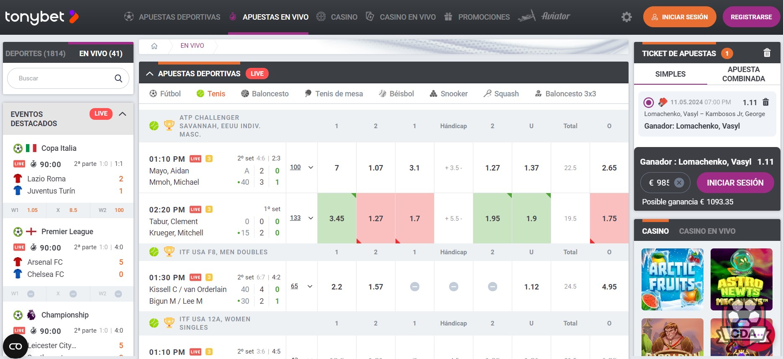Image resolution: width=783 pixels, height=359 pixels.
Task: Switch to Deportes (1814) tab
Action: pos(36,54)
